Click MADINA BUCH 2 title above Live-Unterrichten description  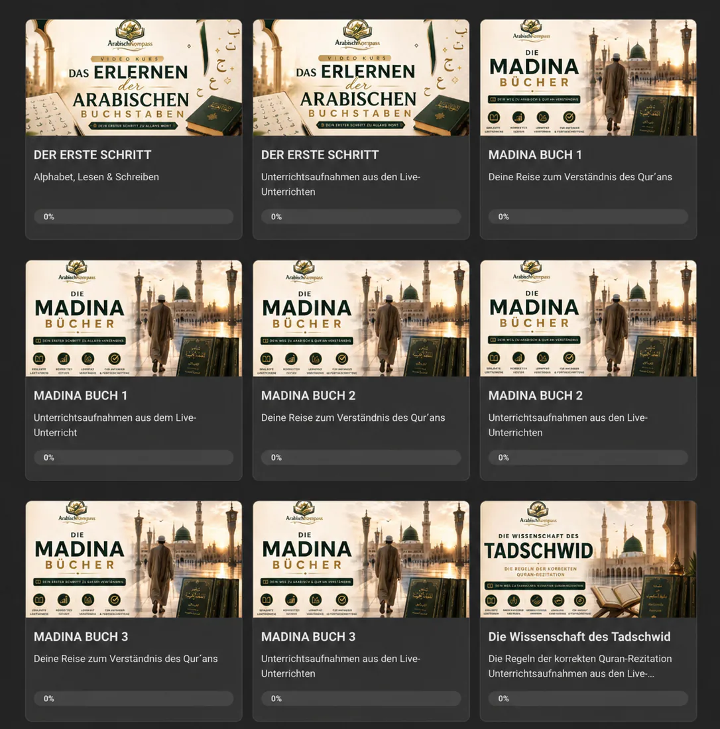click(535, 396)
